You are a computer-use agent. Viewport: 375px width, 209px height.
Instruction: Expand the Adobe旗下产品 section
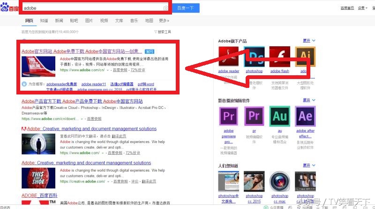[309, 41]
